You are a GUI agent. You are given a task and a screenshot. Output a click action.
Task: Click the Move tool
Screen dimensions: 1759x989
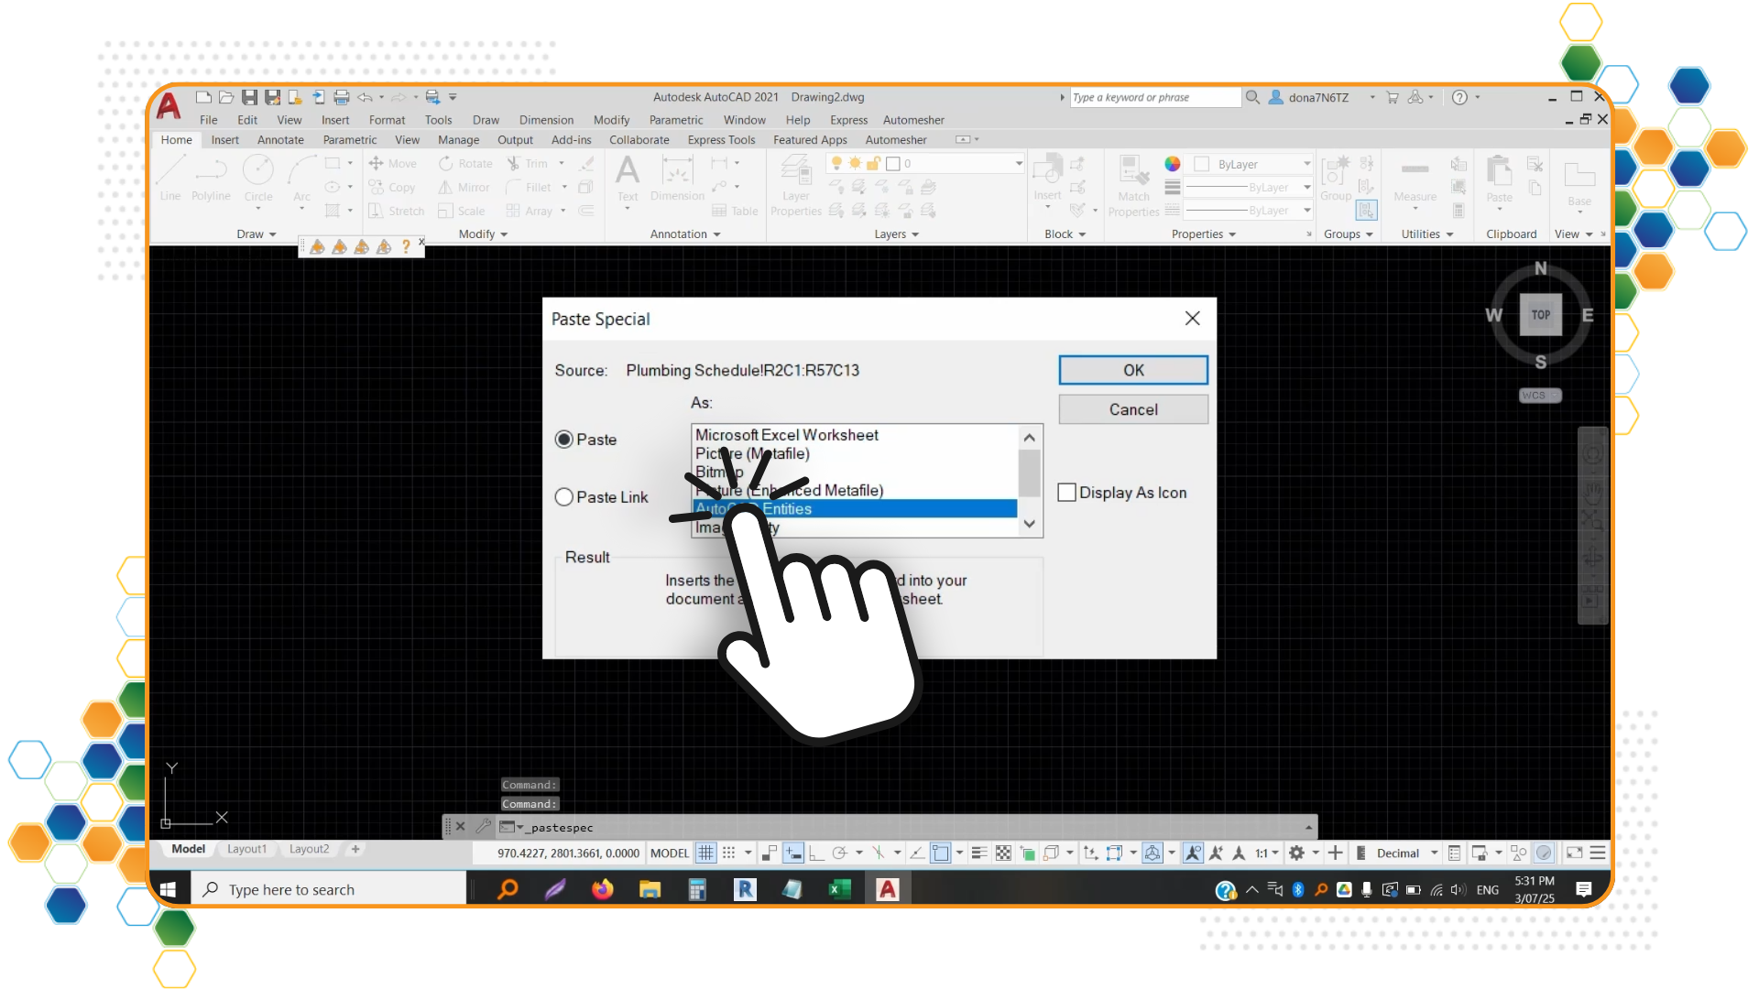[x=393, y=164]
